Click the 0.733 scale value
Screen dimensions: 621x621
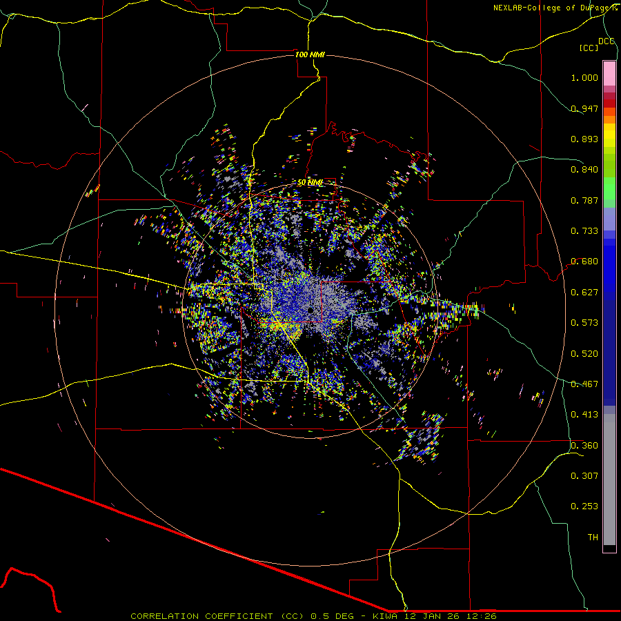pos(584,231)
